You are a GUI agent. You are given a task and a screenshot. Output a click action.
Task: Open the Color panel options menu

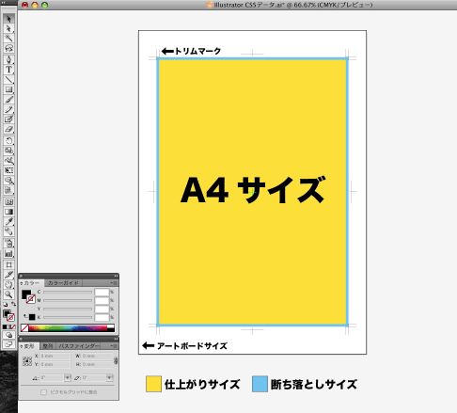coord(114,283)
